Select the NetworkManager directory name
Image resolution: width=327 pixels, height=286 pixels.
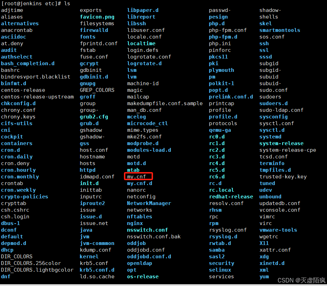(149, 203)
